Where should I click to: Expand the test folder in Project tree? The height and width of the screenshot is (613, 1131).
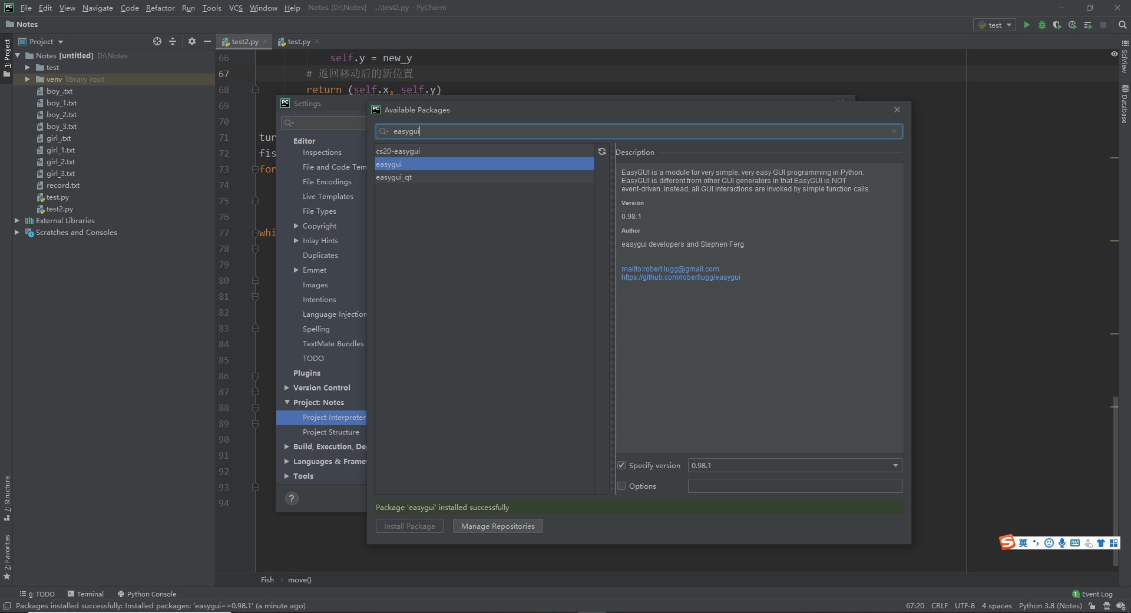tap(27, 67)
